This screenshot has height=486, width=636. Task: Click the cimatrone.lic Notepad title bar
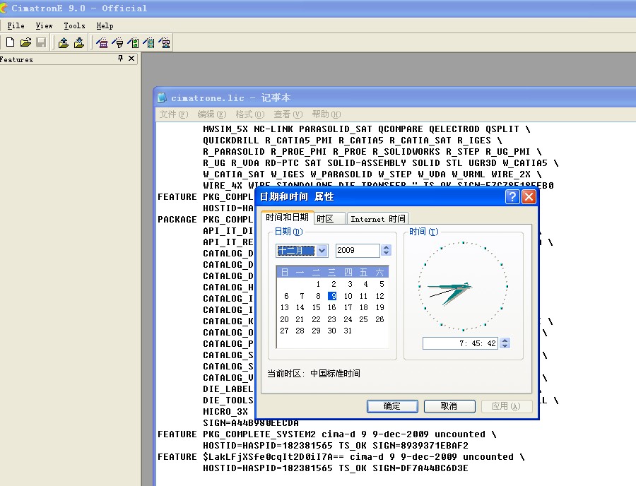394,97
